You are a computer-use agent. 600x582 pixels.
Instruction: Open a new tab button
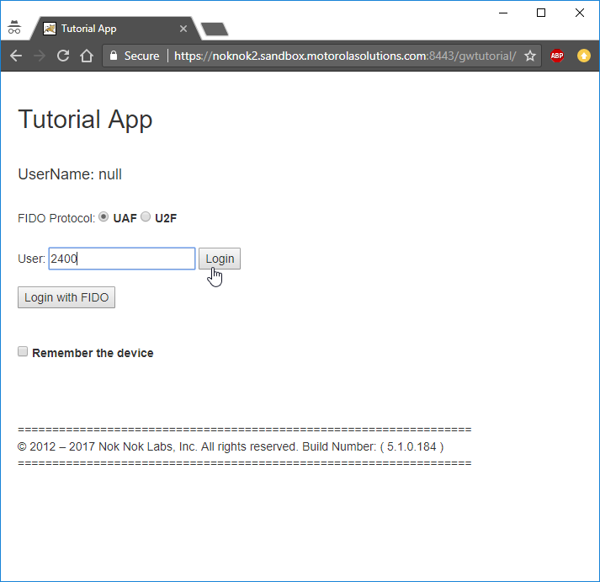[215, 29]
